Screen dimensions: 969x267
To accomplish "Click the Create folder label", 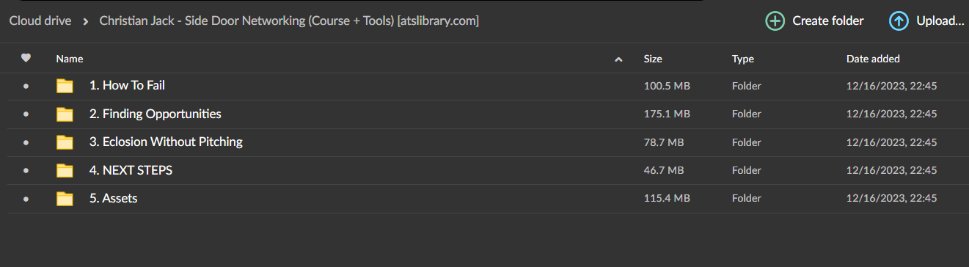I will click(828, 21).
